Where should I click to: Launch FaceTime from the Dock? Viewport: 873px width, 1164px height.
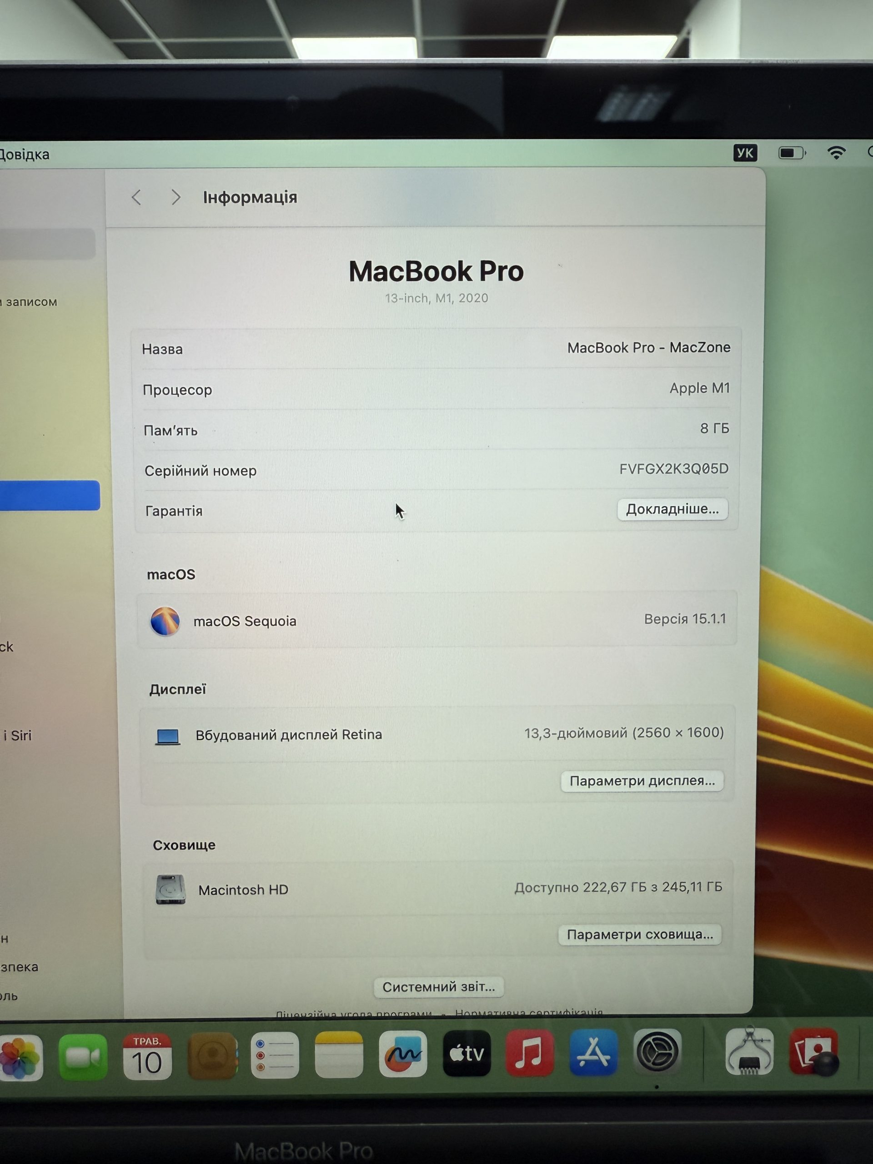(83, 1057)
